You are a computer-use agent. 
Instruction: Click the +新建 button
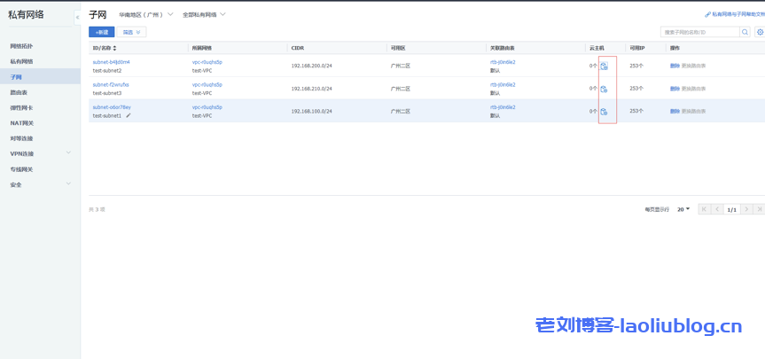coord(101,32)
